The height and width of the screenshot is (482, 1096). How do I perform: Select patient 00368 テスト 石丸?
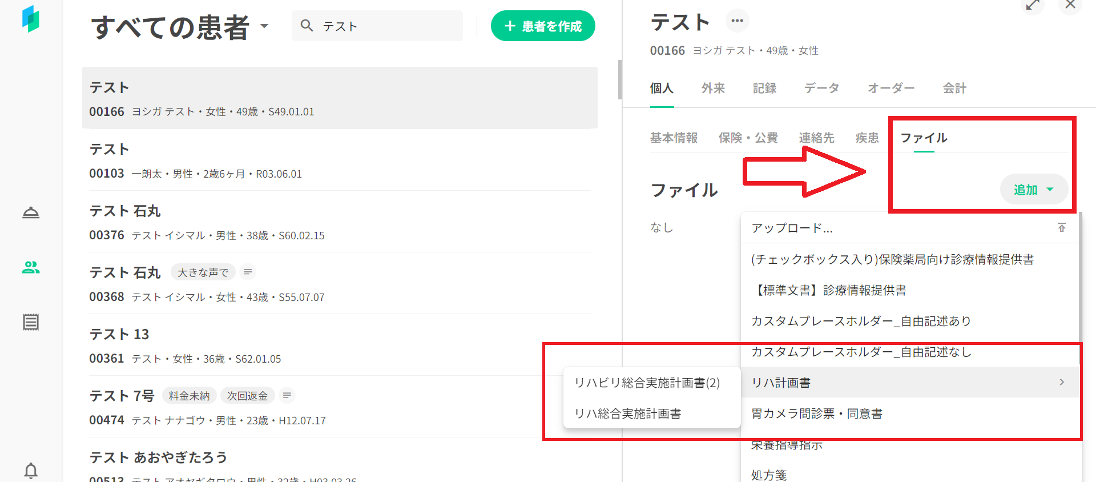point(340,283)
